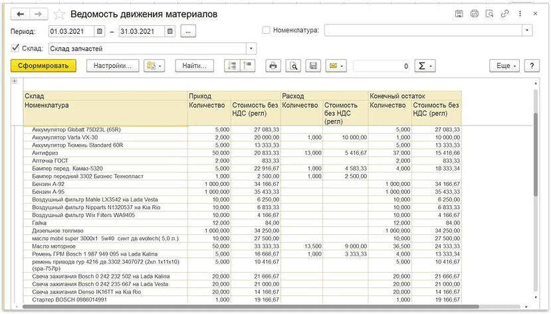This screenshot has height=314, width=551.
Task: Open the report variants dropdown button
Action: click(x=154, y=66)
